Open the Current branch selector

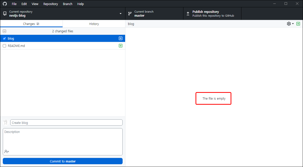[x=154, y=13]
